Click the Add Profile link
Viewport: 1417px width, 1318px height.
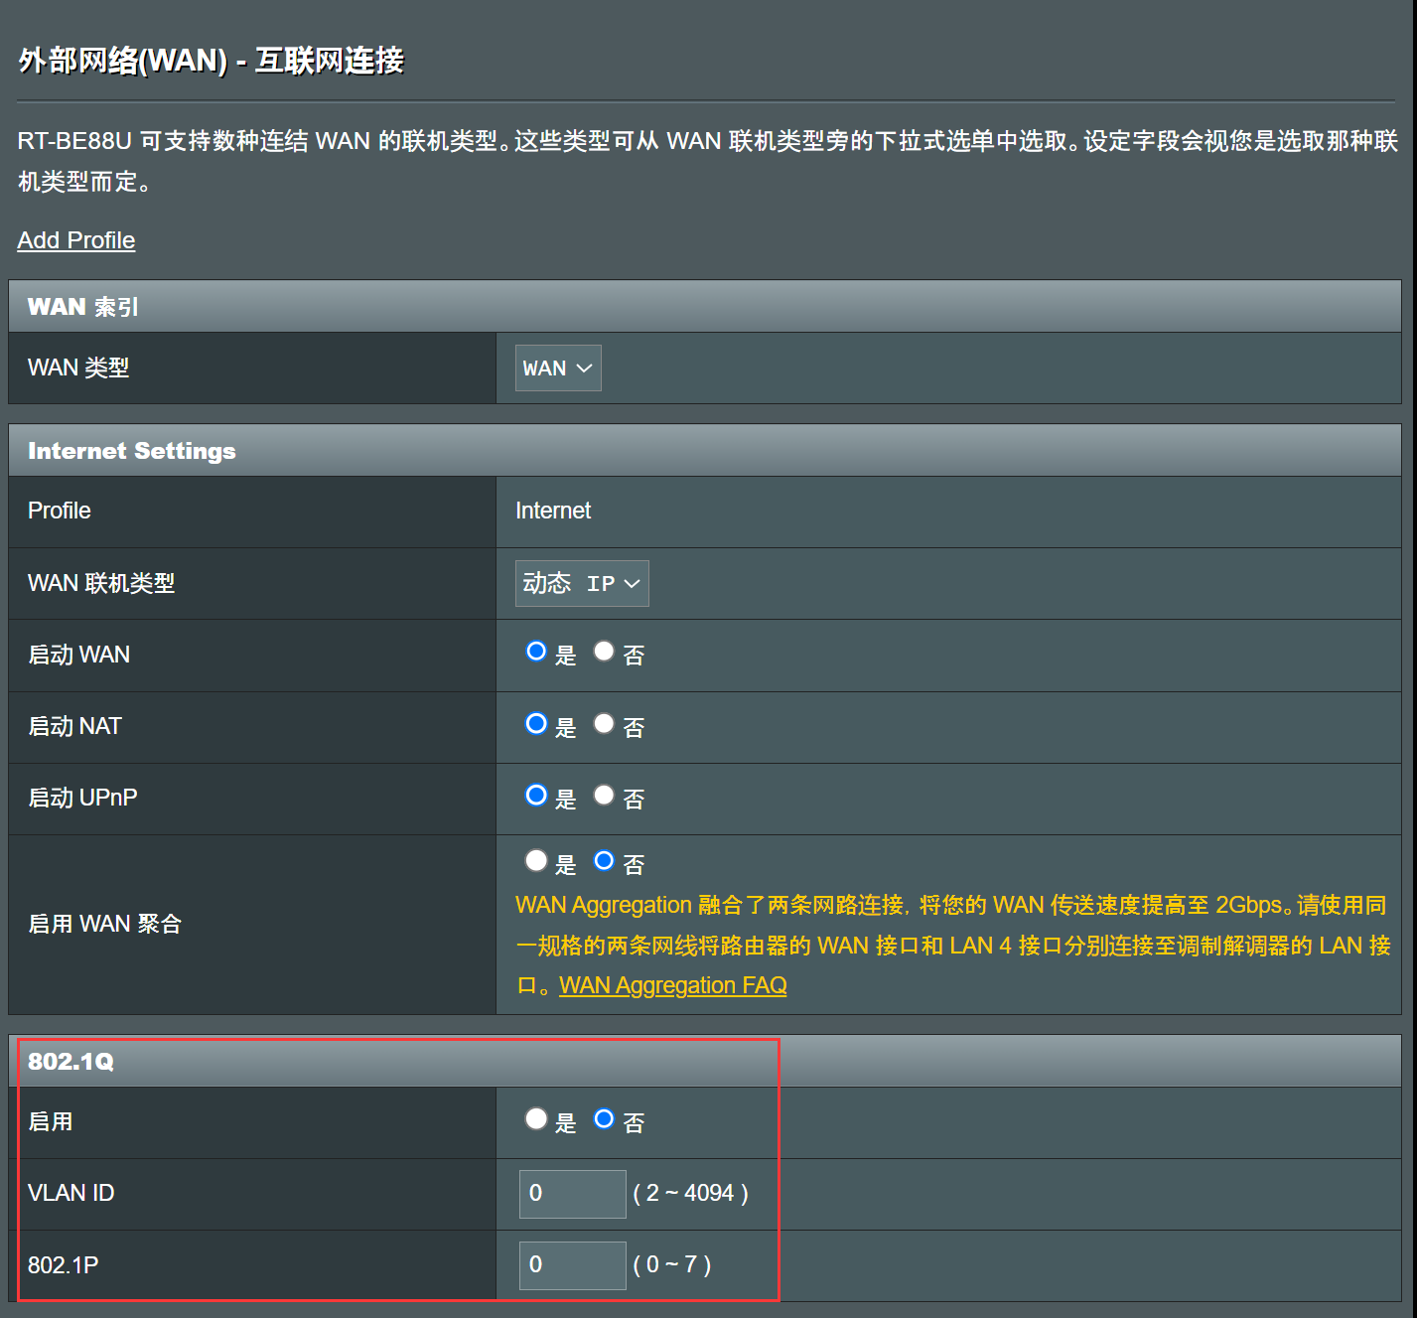(x=75, y=240)
